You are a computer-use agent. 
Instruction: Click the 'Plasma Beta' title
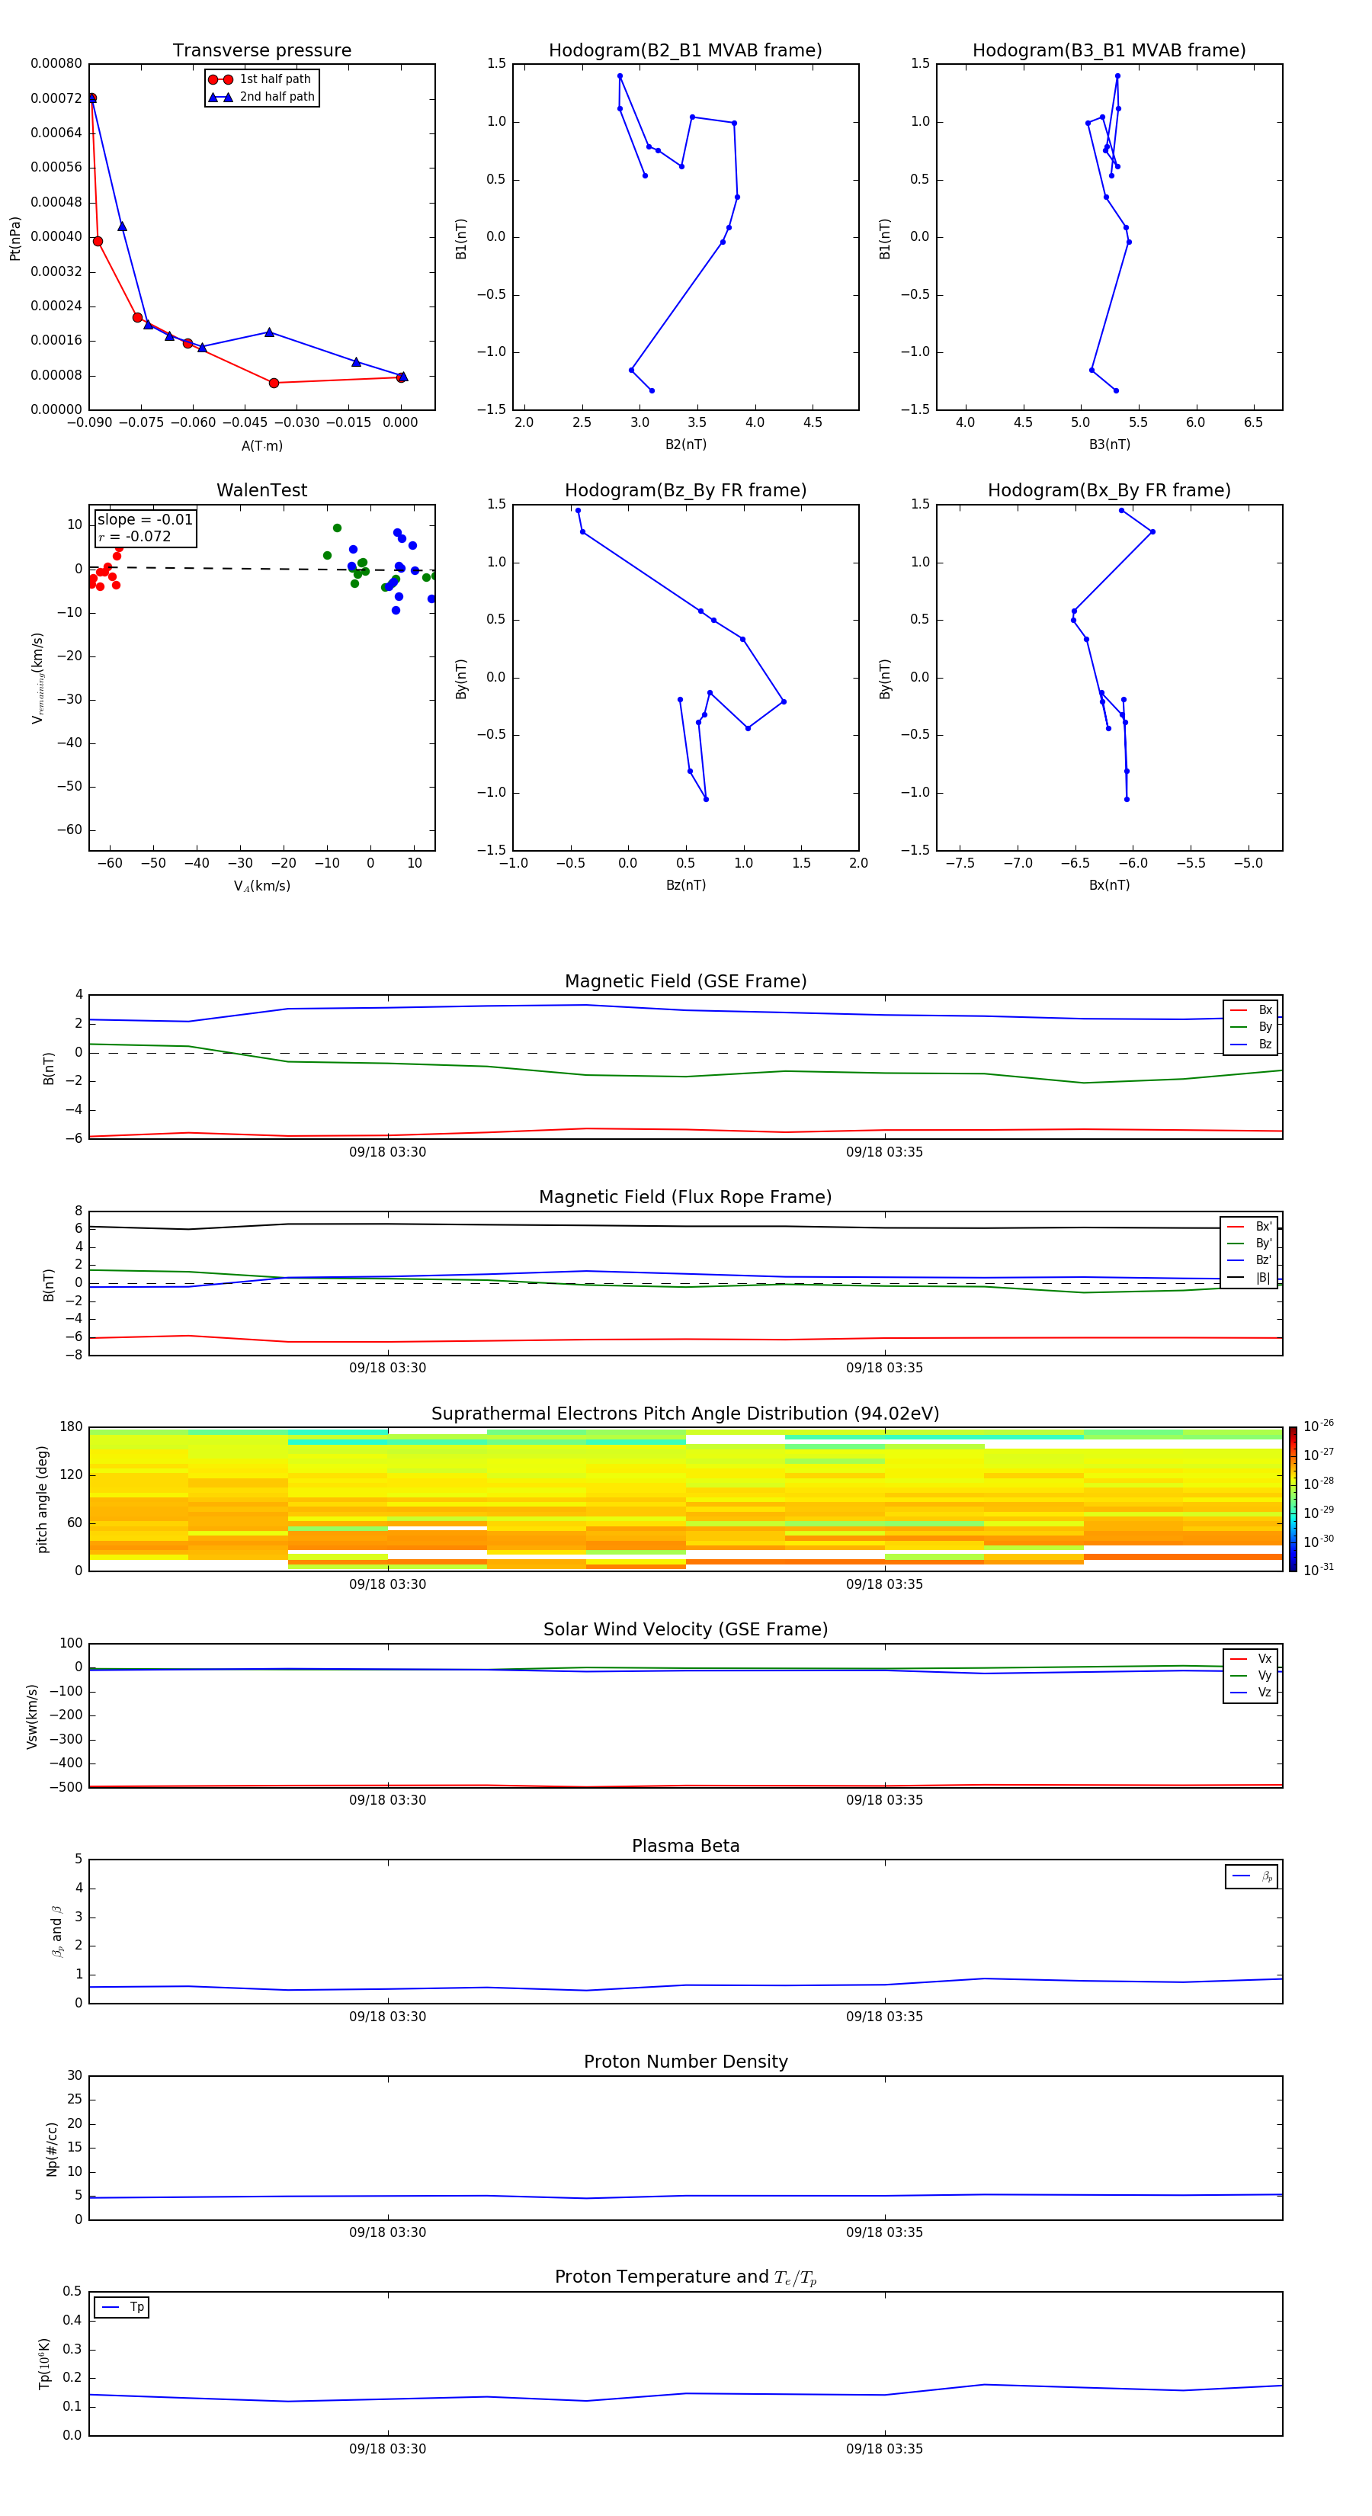click(685, 1847)
